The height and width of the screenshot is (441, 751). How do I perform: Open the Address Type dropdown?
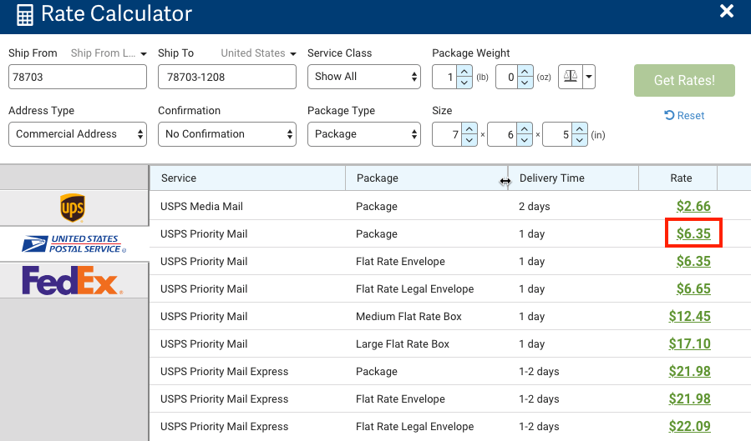coord(78,134)
